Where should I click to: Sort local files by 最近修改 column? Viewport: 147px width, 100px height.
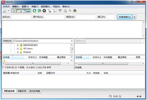tap(63, 57)
